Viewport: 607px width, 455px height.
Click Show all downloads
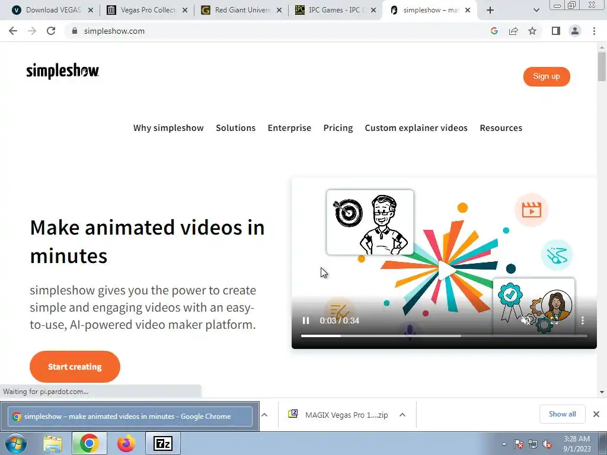click(562, 414)
